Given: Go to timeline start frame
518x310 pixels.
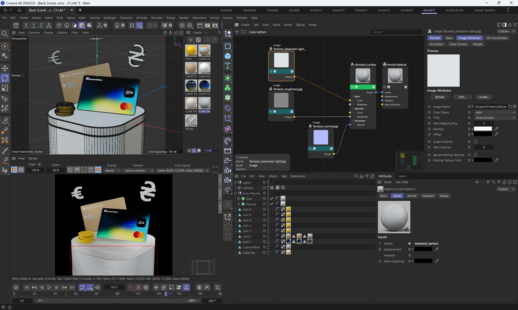Looking at the screenshot, I should pos(26,287).
